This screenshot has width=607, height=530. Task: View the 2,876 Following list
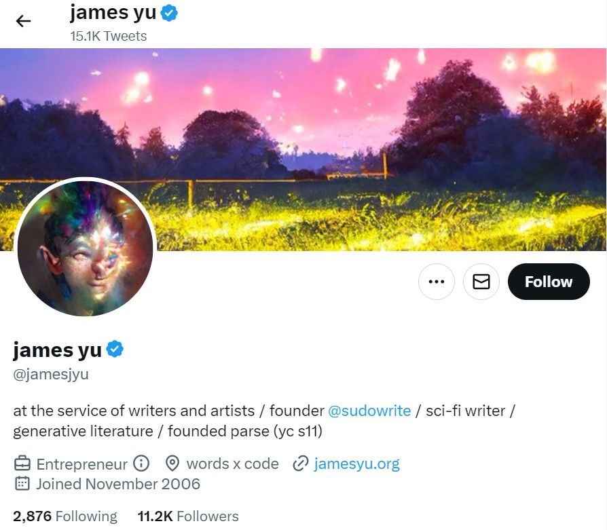tap(65, 516)
